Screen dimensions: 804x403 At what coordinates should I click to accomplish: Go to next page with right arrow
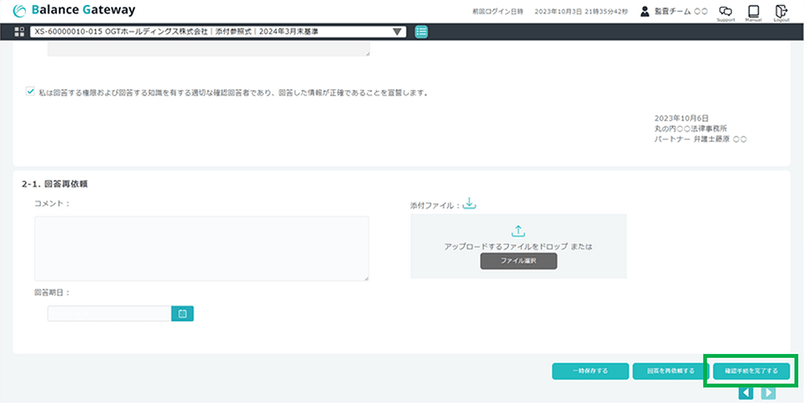point(769,393)
